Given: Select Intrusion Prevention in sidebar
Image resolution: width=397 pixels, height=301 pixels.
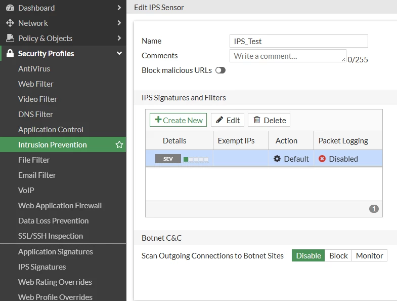Looking at the screenshot, I should pyautogui.click(x=63, y=144).
